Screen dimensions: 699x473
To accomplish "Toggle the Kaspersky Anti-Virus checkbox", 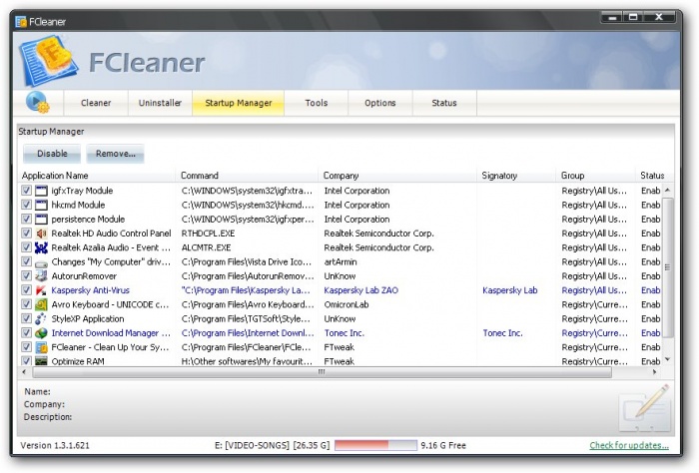I will [26, 290].
